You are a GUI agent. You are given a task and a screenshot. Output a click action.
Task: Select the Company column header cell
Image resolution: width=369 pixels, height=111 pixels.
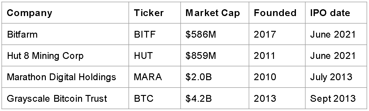click(65, 13)
